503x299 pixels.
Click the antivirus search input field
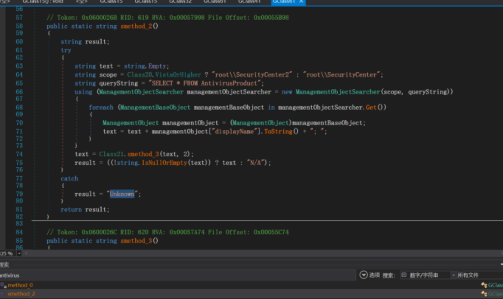(49, 275)
